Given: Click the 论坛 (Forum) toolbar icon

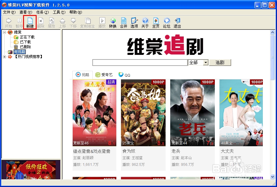Looking at the screenshot, I should [167, 22].
